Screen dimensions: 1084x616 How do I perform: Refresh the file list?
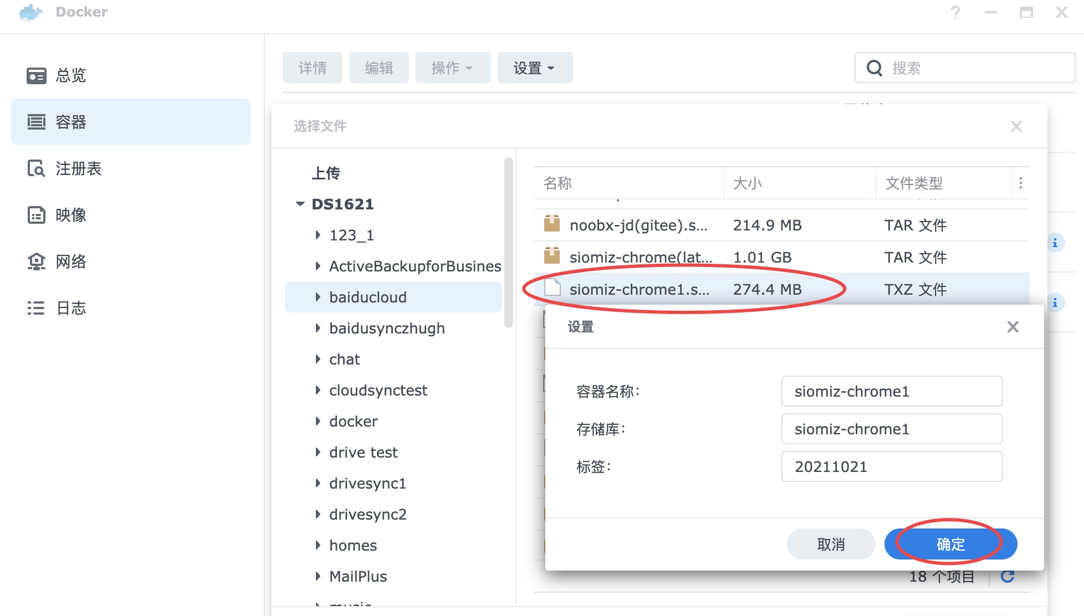click(x=1008, y=577)
